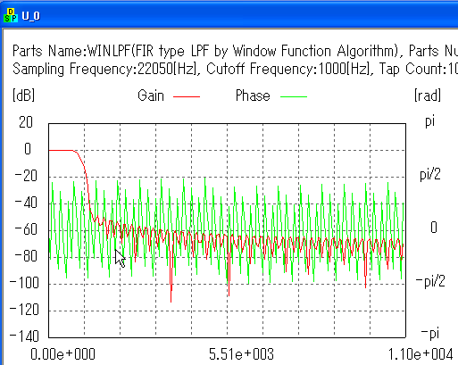Click the '-pi' phase axis label

pos(430,334)
